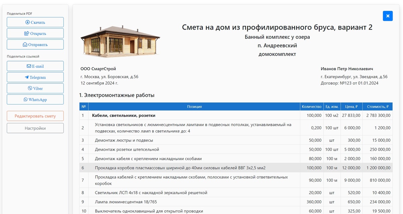Click client name Иванов Петр Николаевич

click(x=347, y=69)
